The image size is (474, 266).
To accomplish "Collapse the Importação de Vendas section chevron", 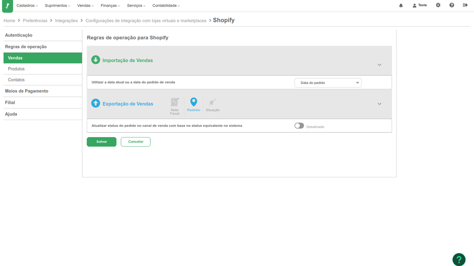I will pos(380,65).
